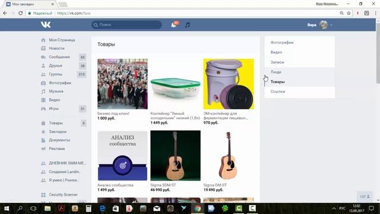This screenshot has width=380, height=214.
Task: Show hidden system tray icons
Action: click(x=334, y=209)
